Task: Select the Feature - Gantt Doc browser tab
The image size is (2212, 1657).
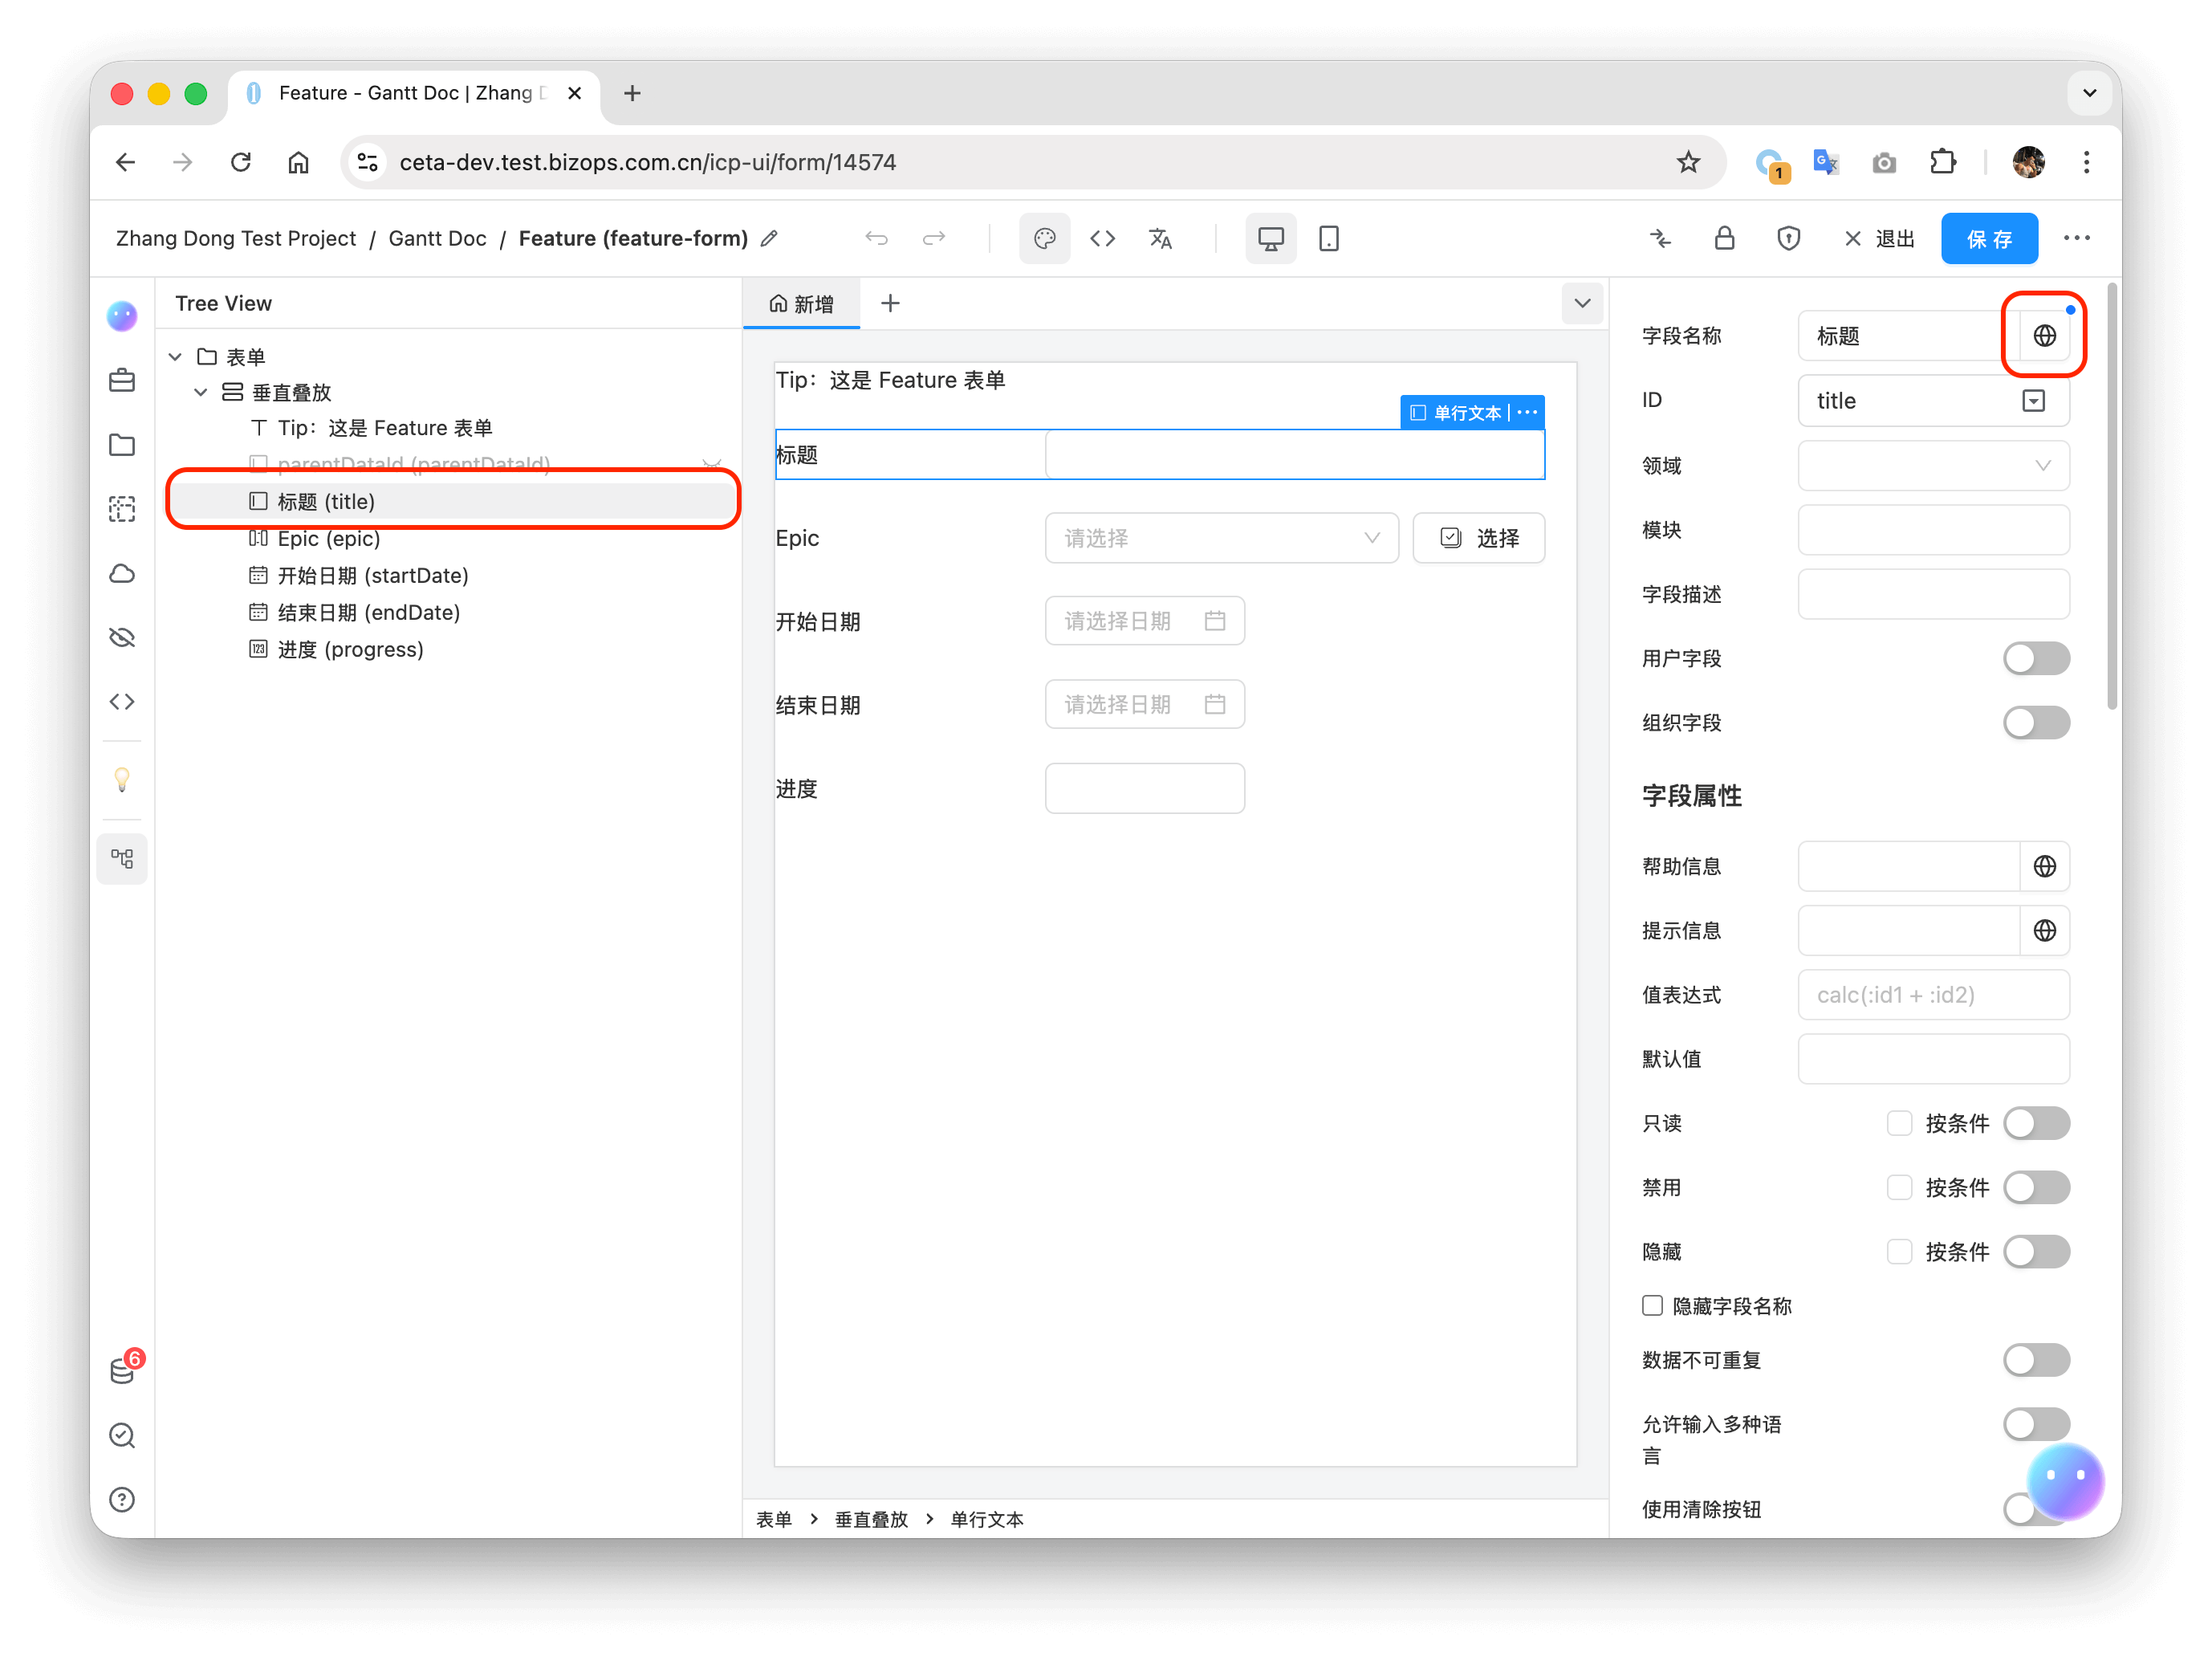Action: (414, 93)
